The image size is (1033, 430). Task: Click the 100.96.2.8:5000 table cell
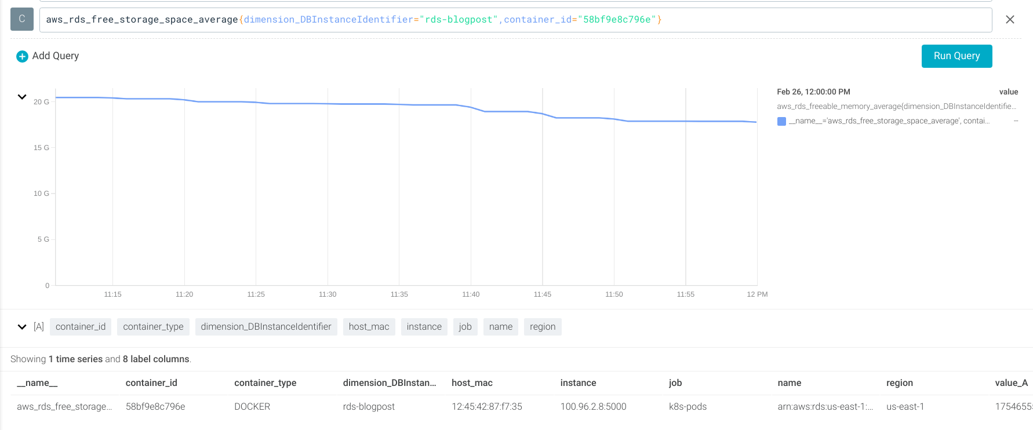tap(594, 407)
